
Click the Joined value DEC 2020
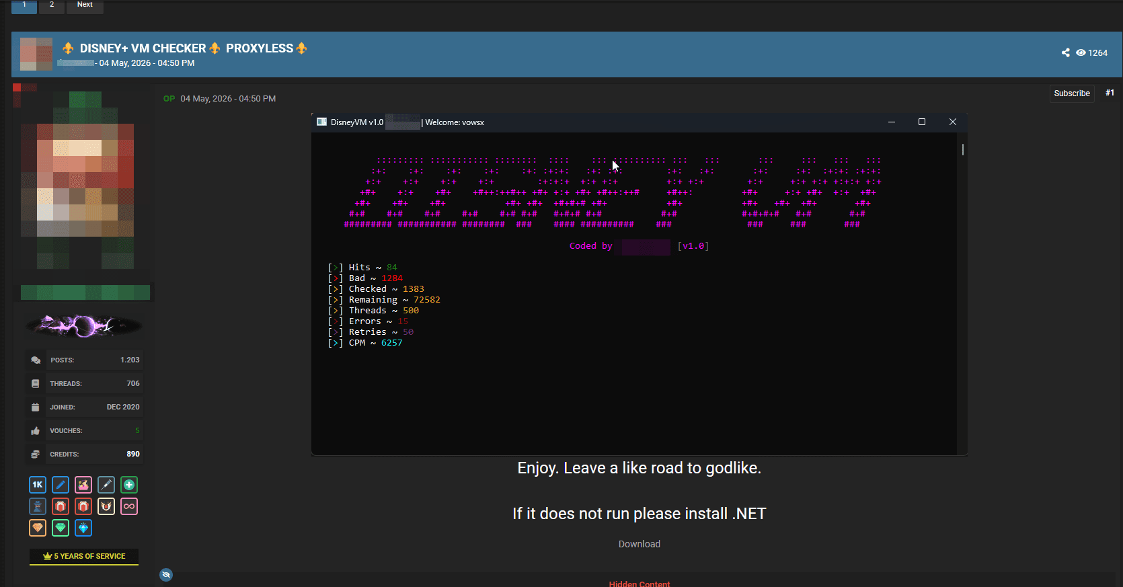click(x=123, y=407)
